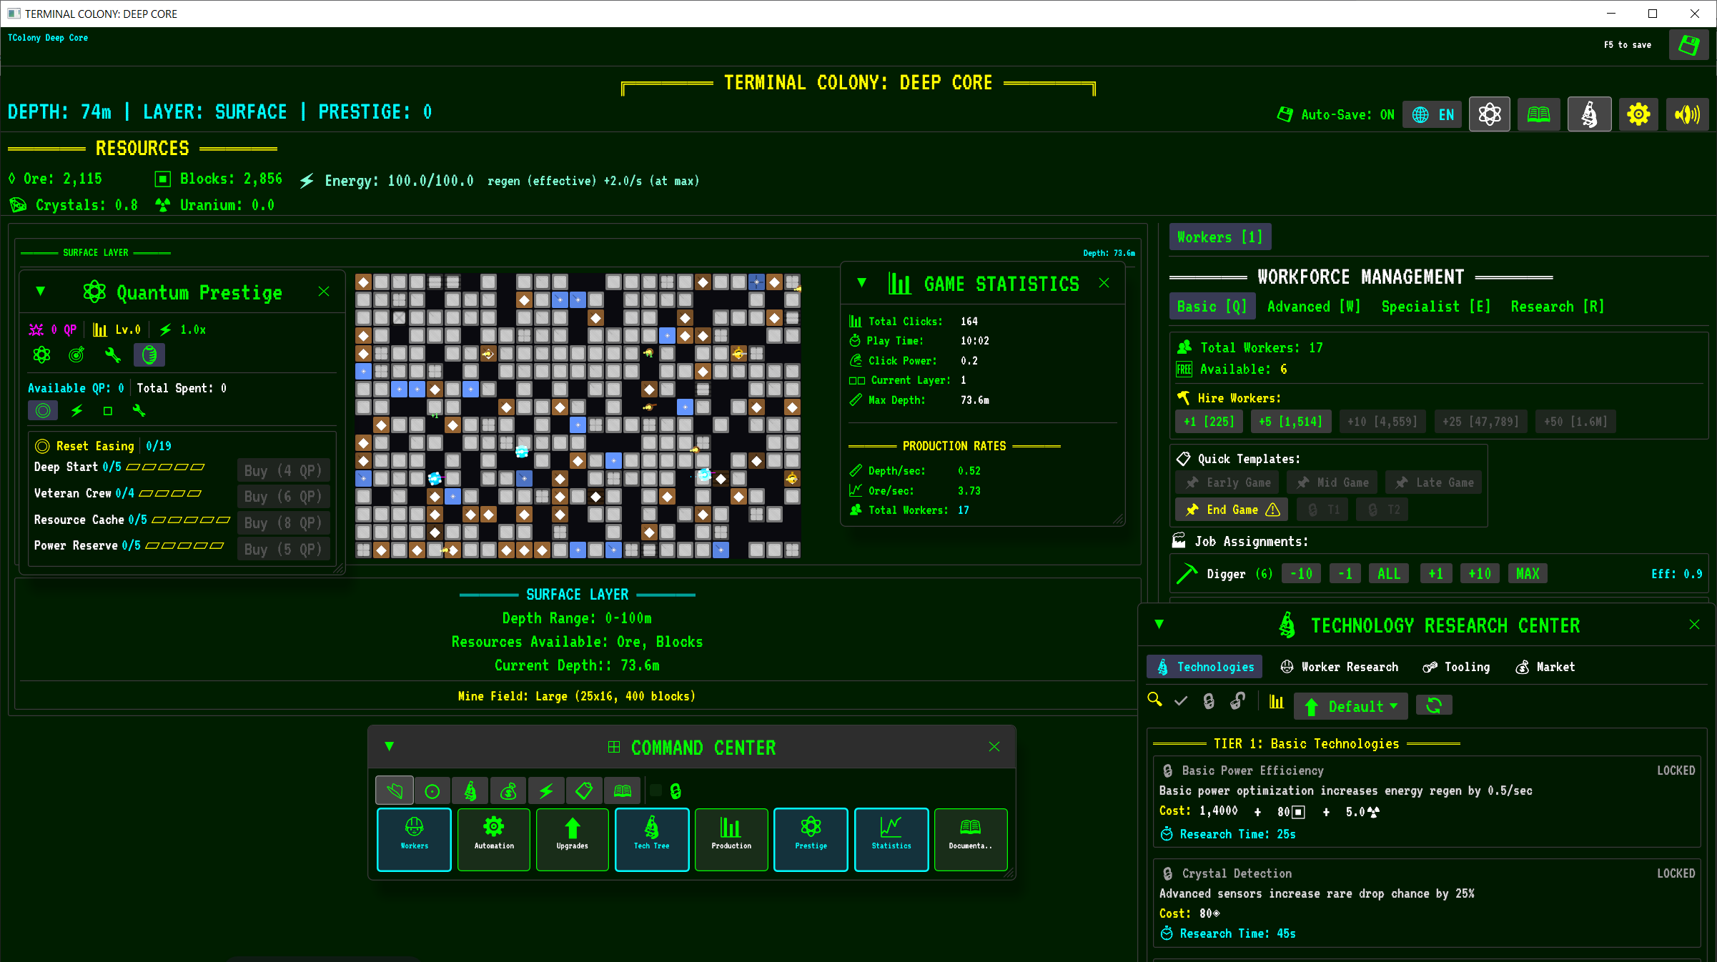The height and width of the screenshot is (962, 1717).
Task: Switch to Advanced [W] workforce tab
Action: [1313, 307]
